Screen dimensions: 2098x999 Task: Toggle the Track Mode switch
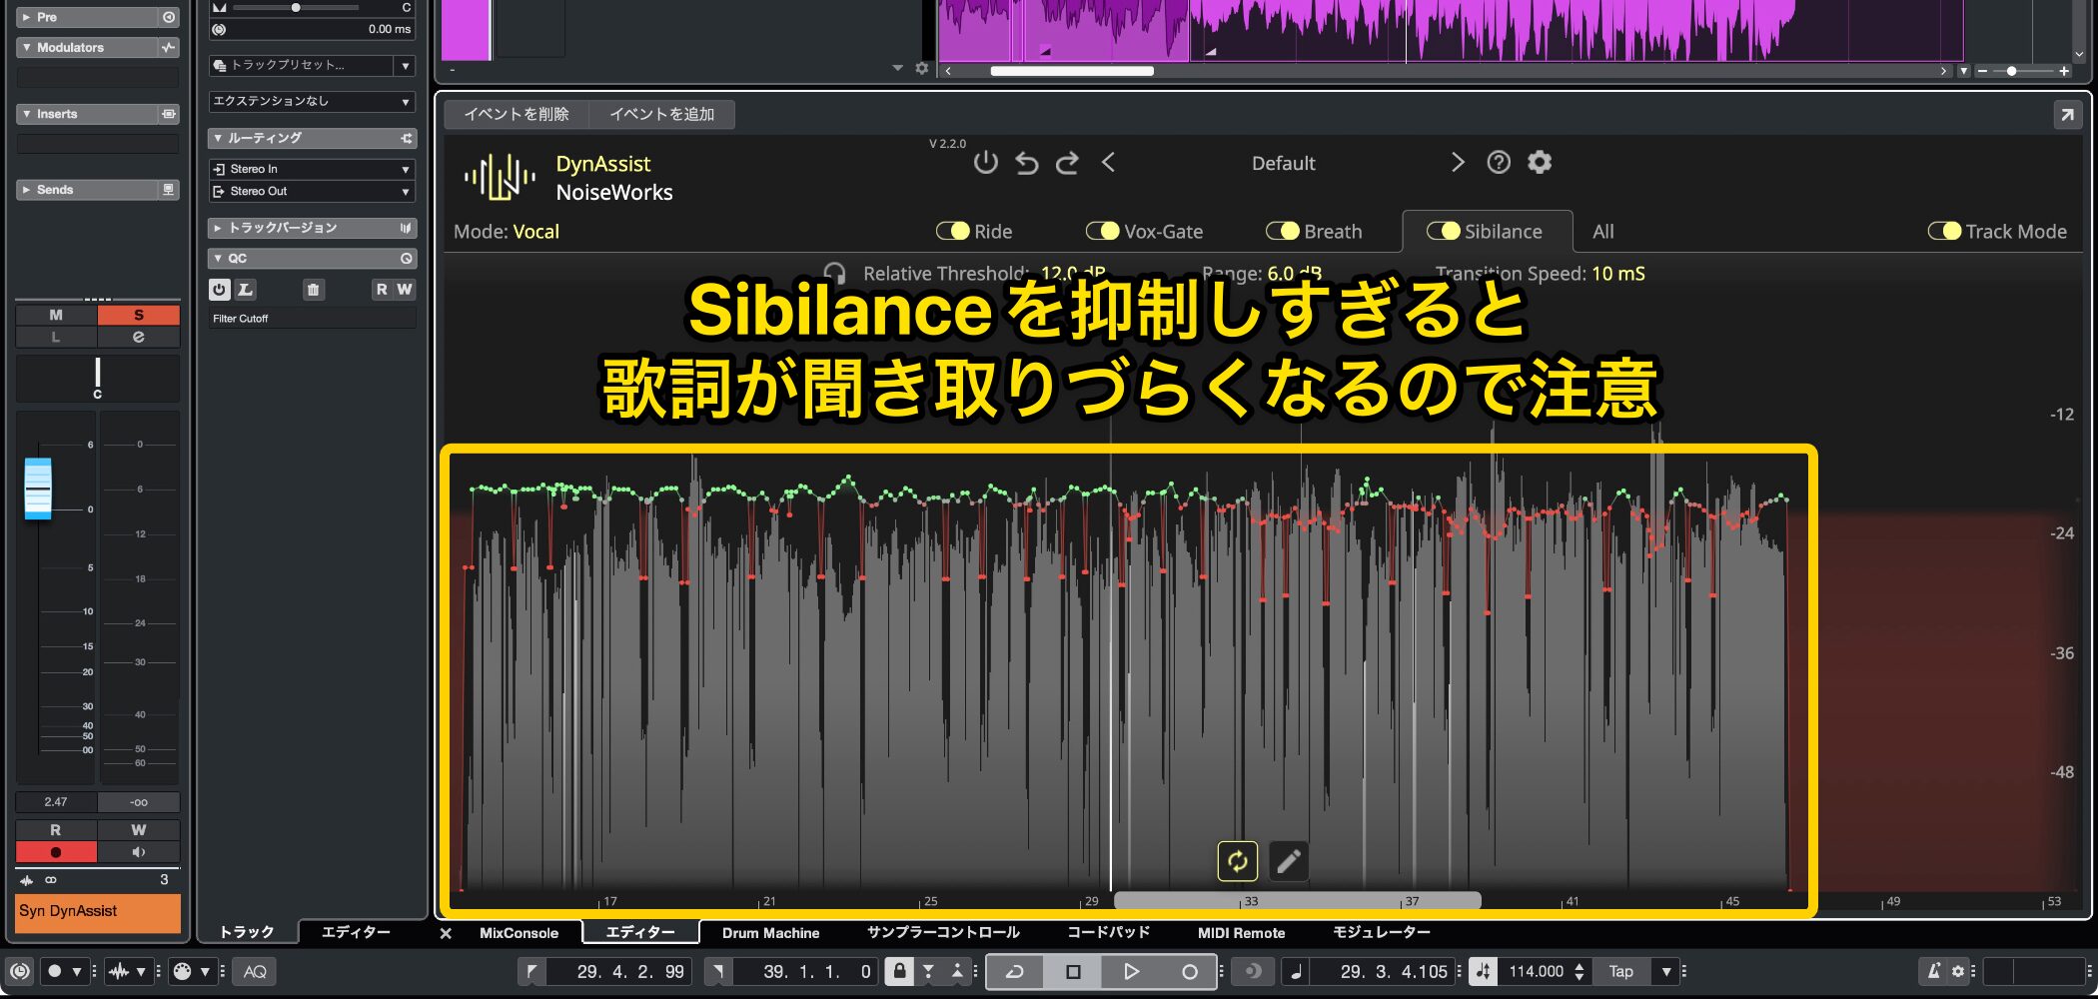[x=1944, y=232]
